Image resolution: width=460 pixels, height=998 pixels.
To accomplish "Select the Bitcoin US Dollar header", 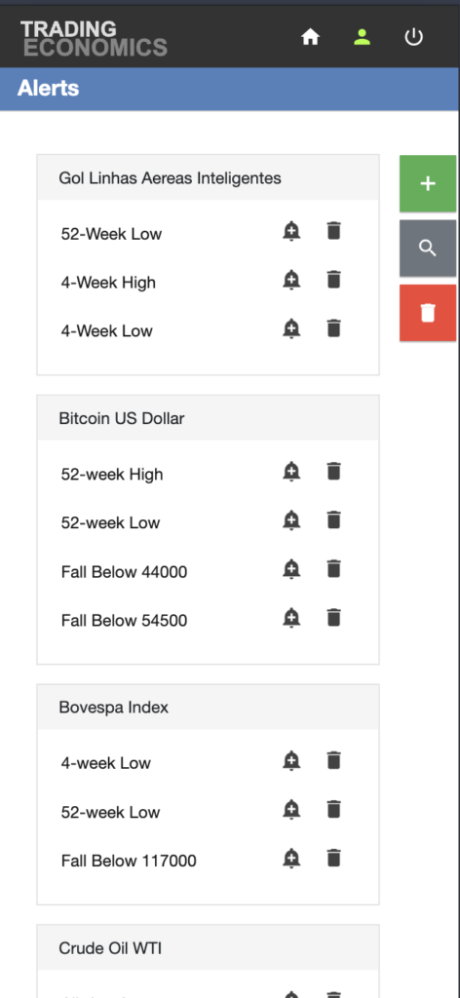I will click(208, 418).
